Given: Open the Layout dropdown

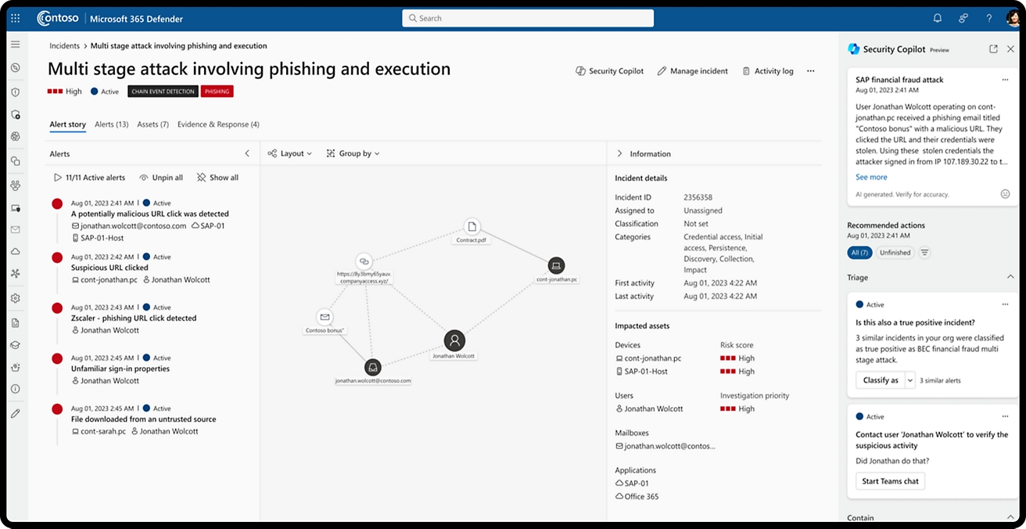Looking at the screenshot, I should click(x=290, y=153).
